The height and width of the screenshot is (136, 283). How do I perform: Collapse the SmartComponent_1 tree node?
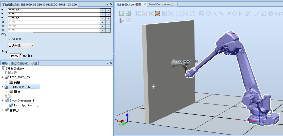point(2,100)
